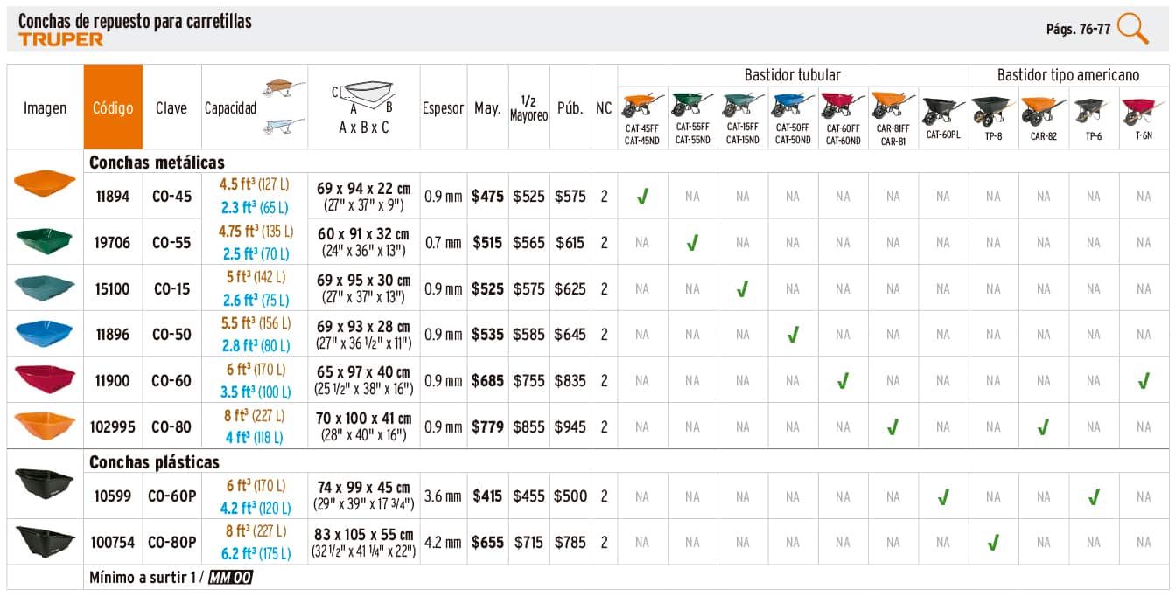
Task: Click the $685 price for CO-60
Action: 487,381
